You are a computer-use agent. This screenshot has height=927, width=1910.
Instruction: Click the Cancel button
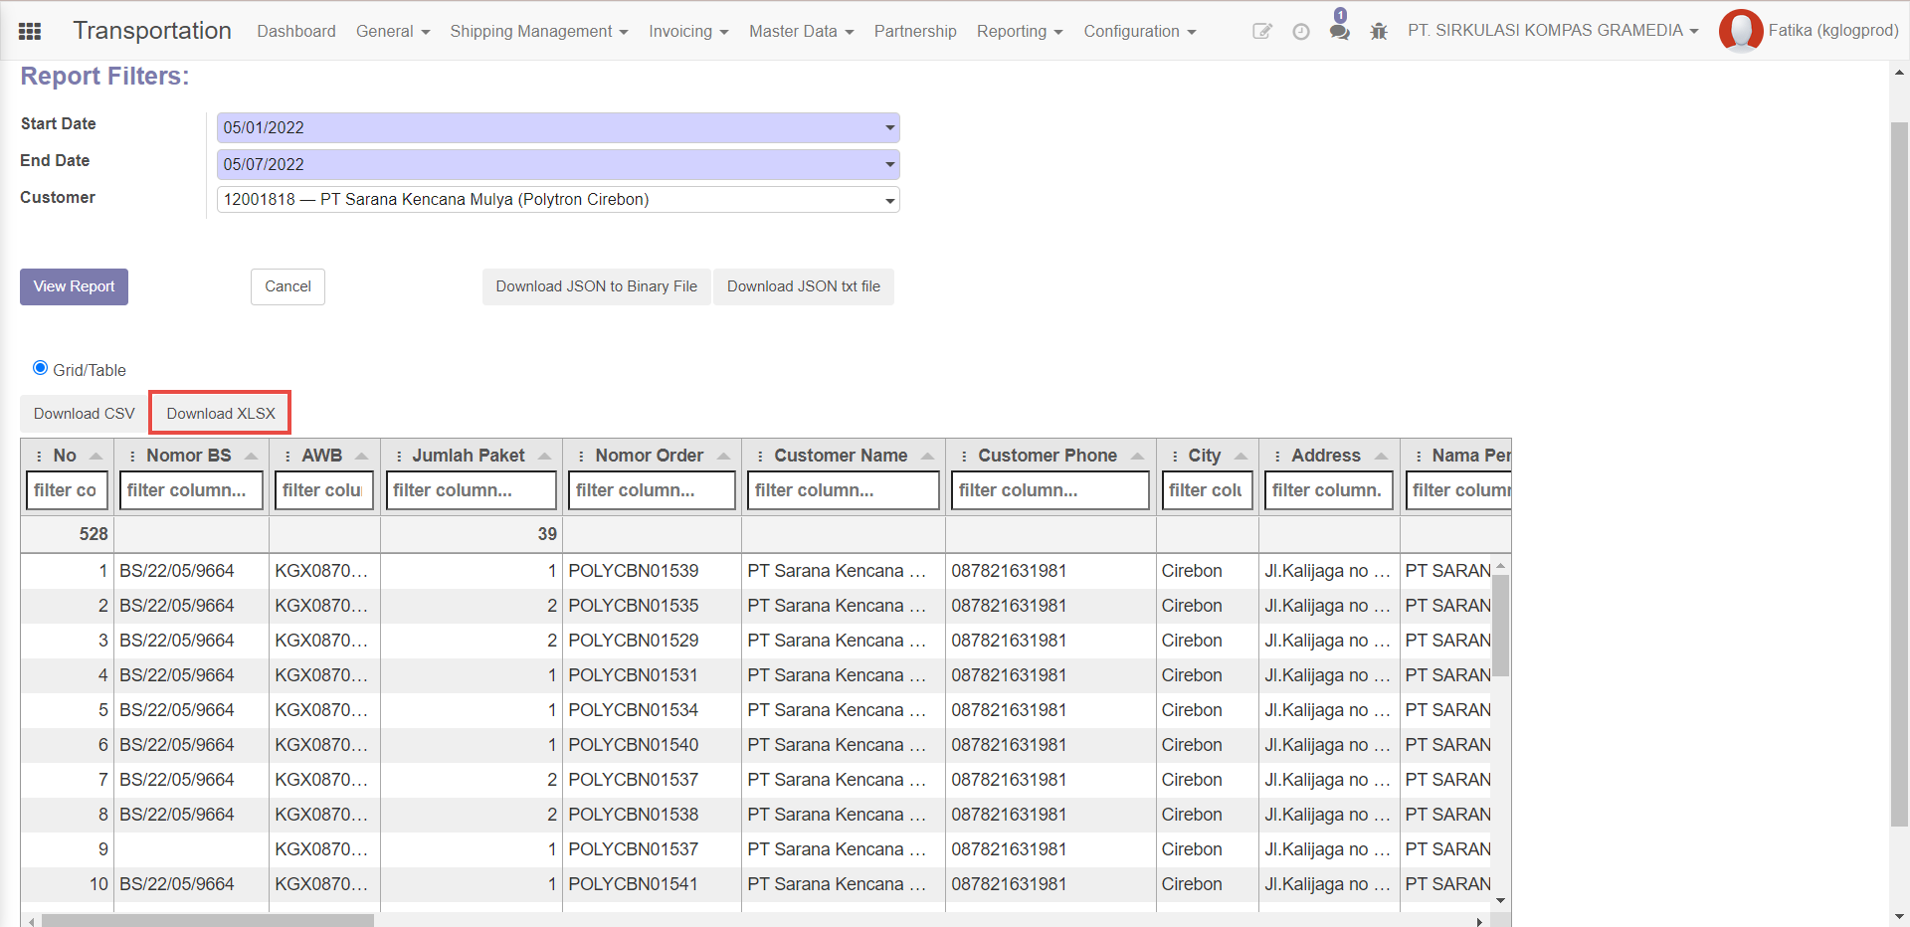287,286
